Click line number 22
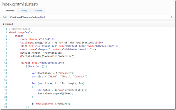 click(x=6, y=100)
